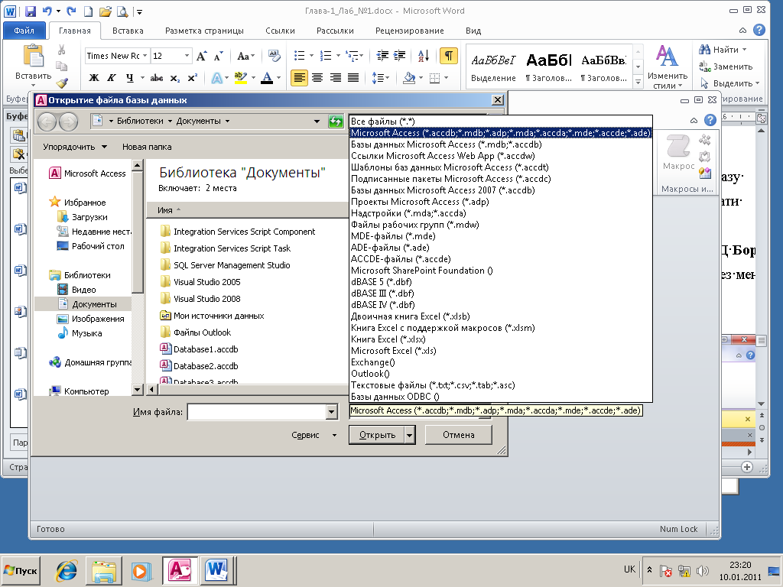Image resolution: width=783 pixels, height=587 pixels.
Task: Click the numbered list icon
Action: pos(326,55)
